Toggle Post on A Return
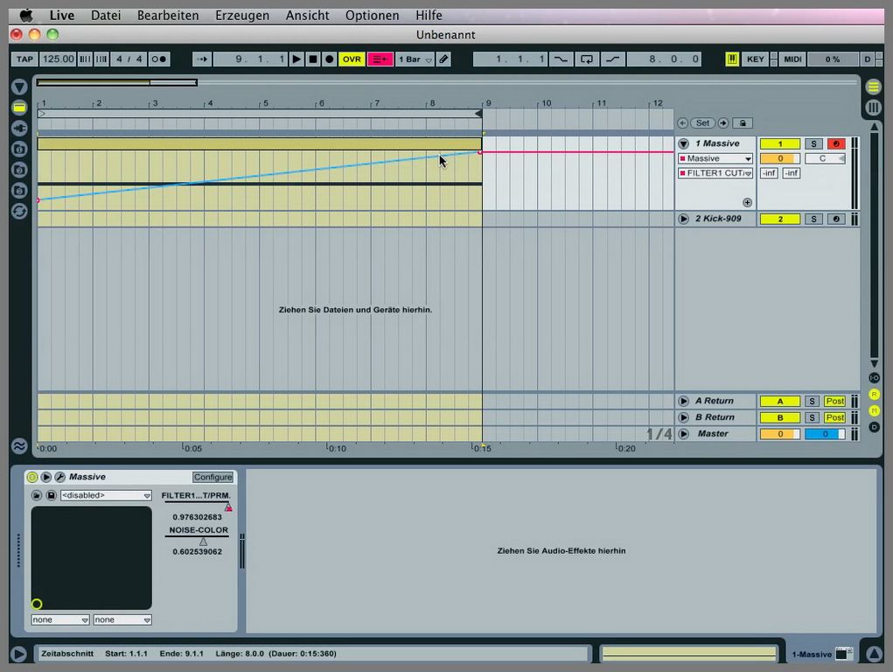The height and width of the screenshot is (672, 893). 835,402
